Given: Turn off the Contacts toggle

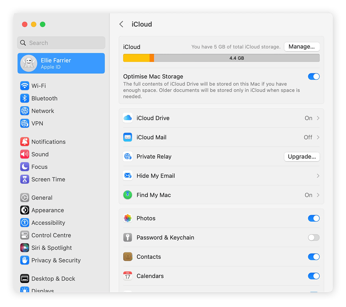Looking at the screenshot, I should [x=313, y=257].
